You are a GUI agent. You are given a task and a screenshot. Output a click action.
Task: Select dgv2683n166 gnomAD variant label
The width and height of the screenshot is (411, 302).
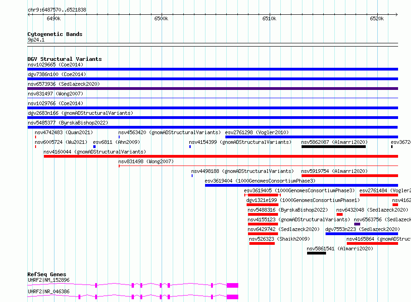(80, 113)
